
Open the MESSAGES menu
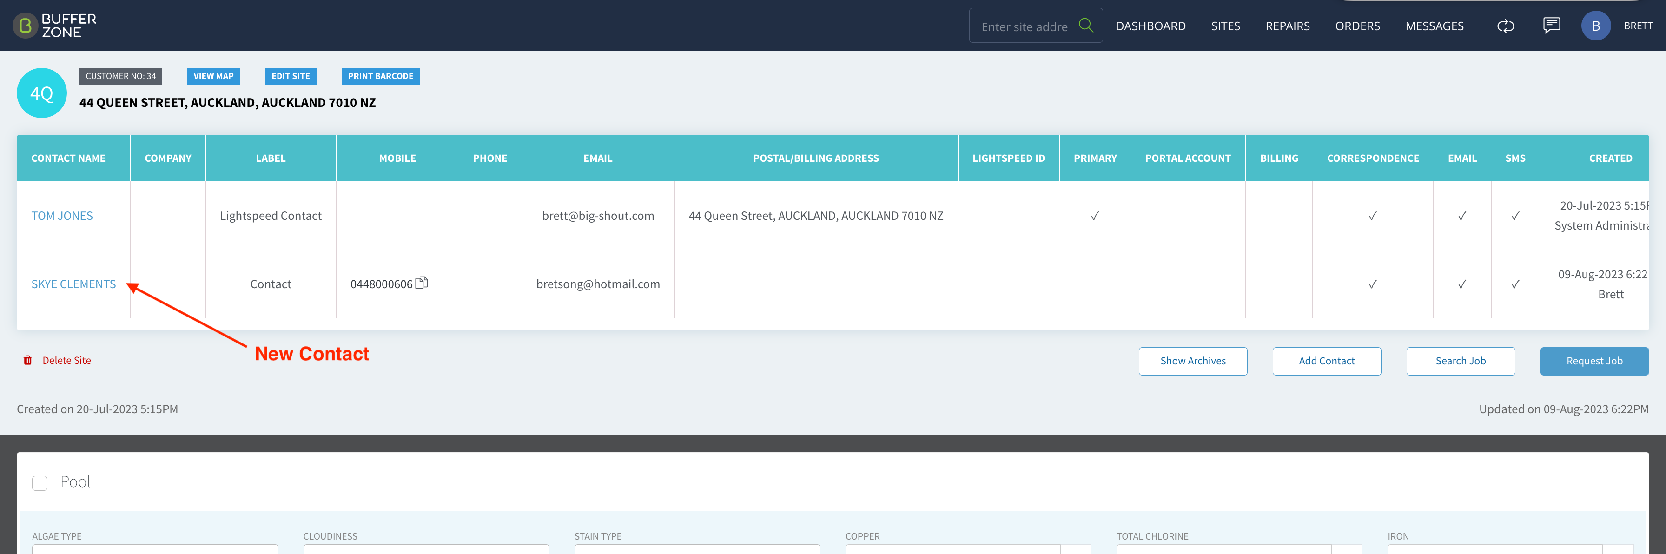[x=1434, y=26]
